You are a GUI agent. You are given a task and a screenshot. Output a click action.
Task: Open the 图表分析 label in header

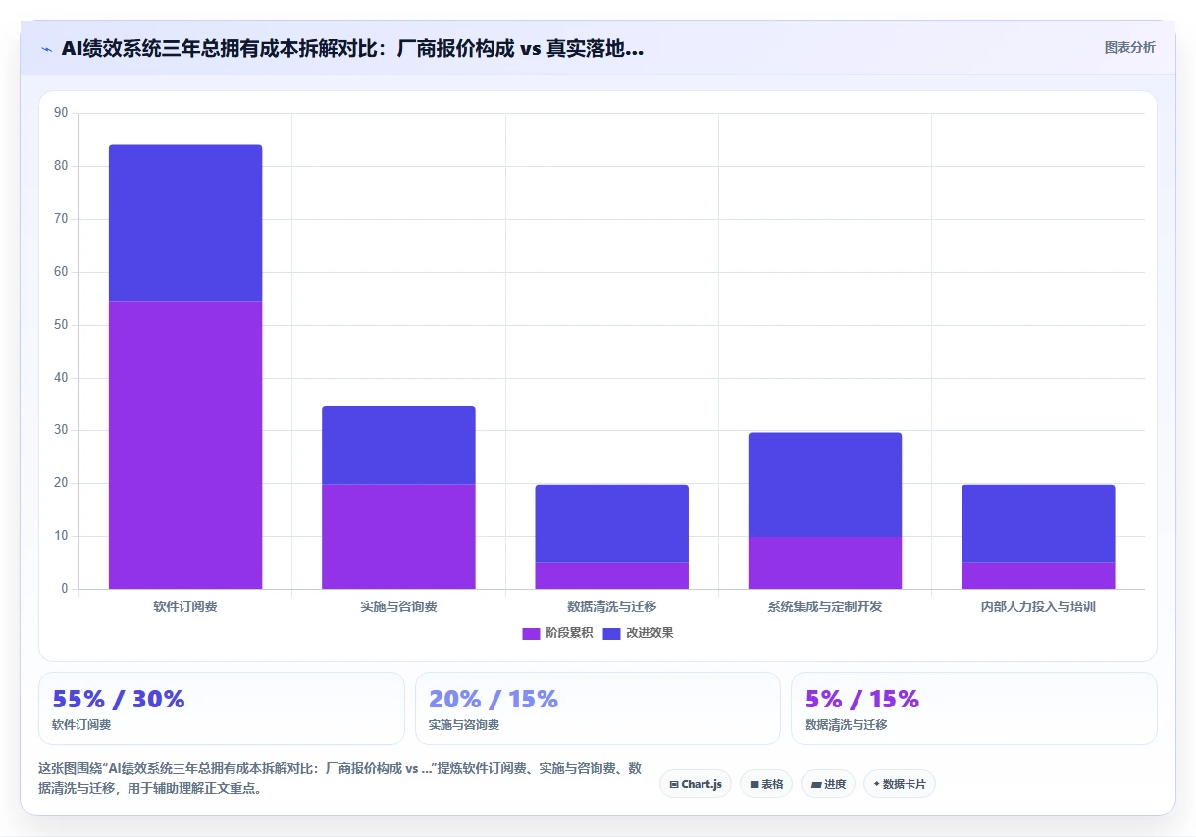tap(1129, 47)
